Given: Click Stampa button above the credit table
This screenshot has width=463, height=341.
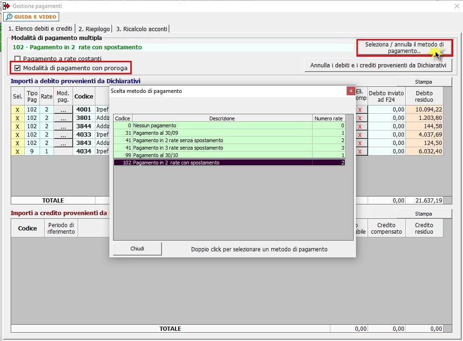Looking at the screenshot, I should (423, 214).
